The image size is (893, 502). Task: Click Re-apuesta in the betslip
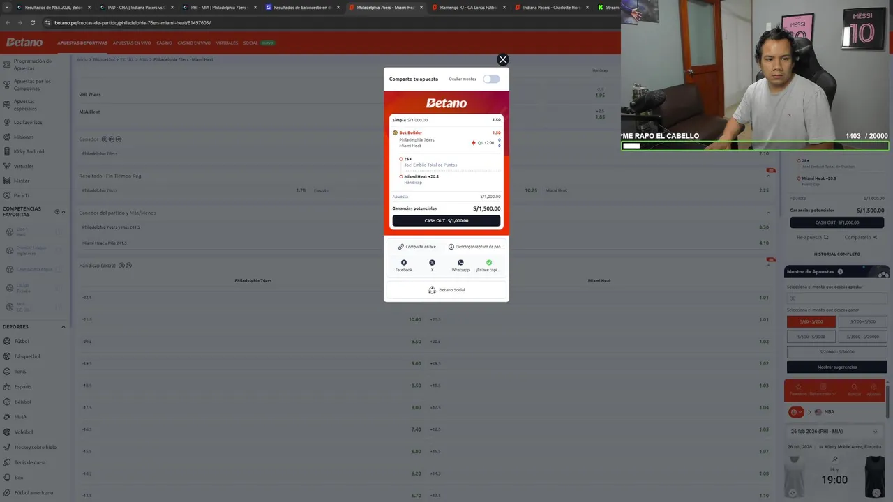[x=813, y=237]
